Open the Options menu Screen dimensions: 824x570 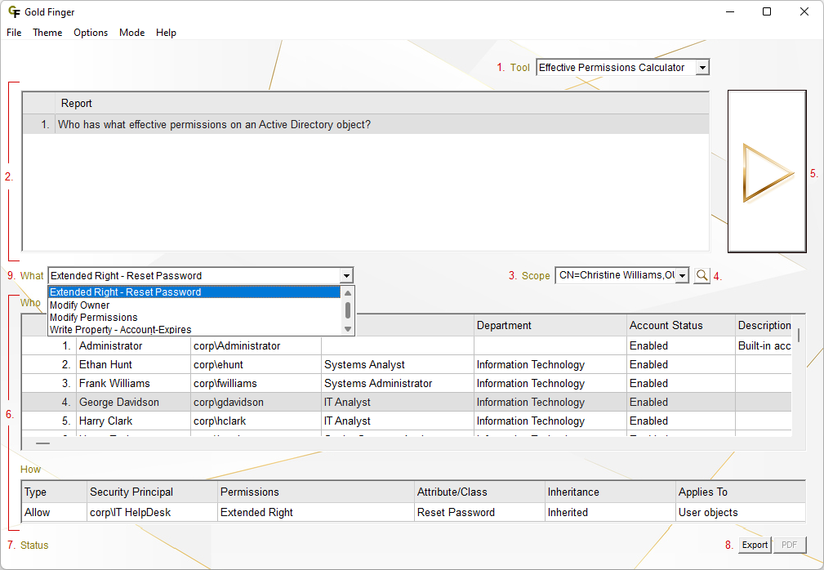pos(91,33)
